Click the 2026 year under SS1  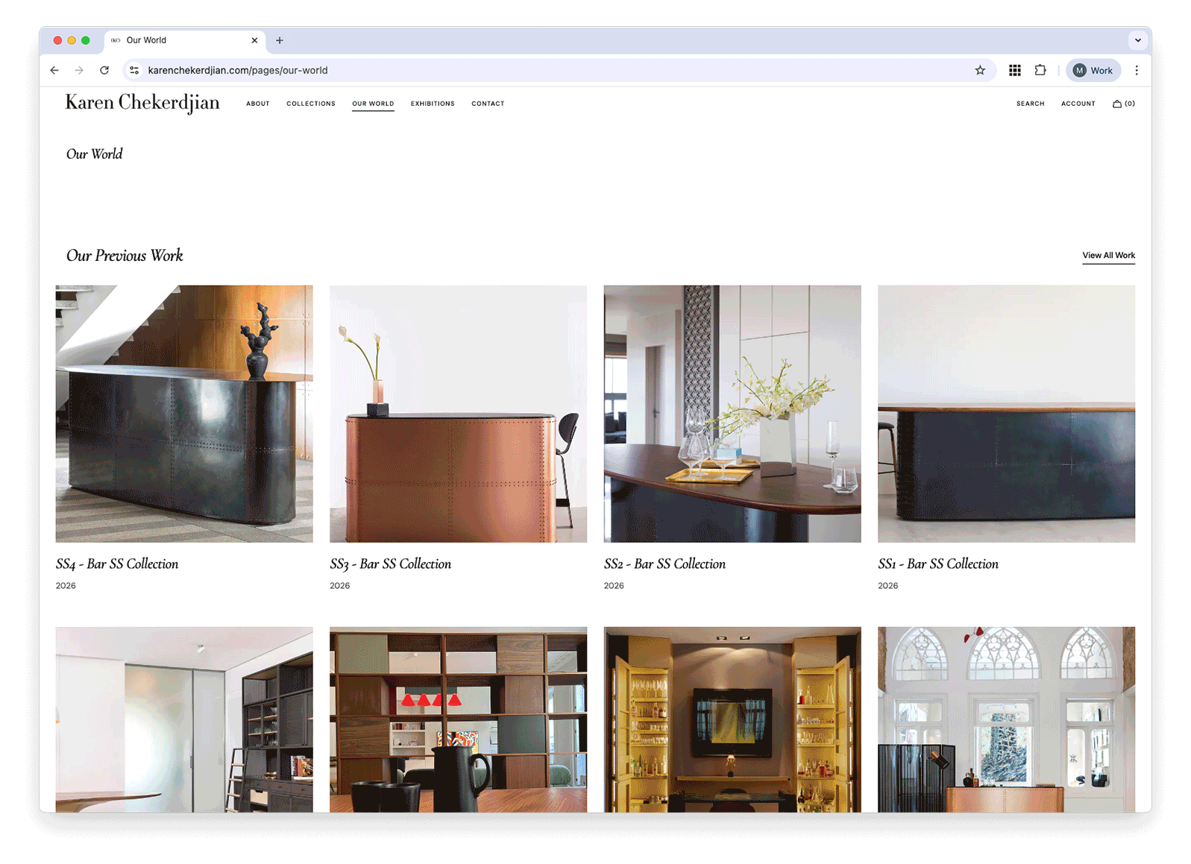[888, 586]
